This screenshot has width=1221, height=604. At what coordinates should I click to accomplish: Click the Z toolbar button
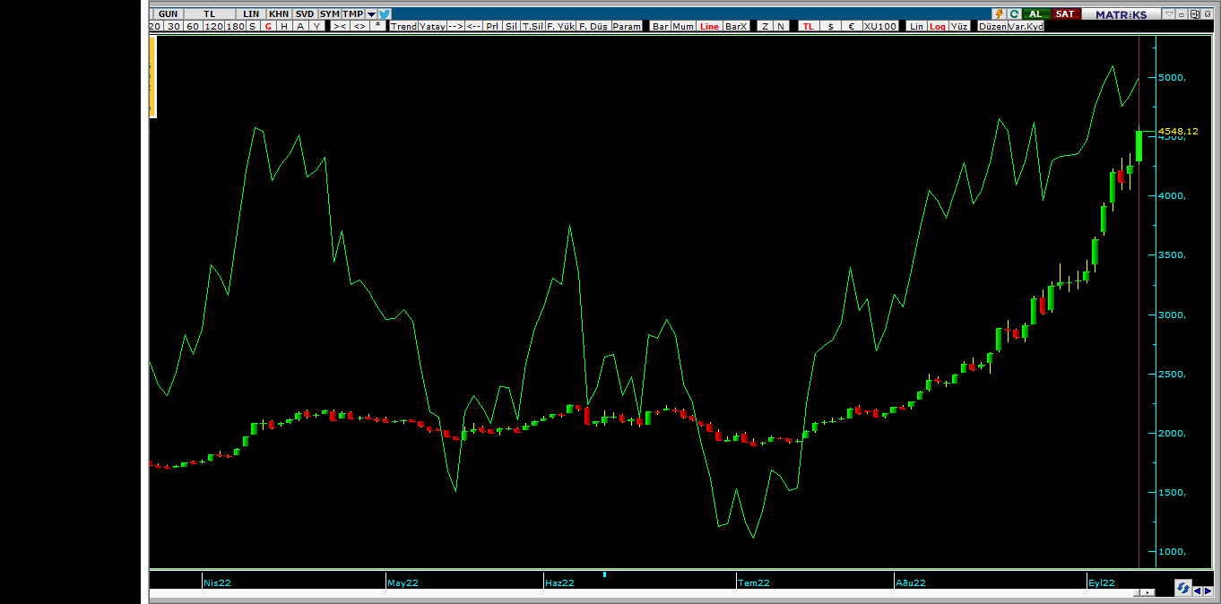[765, 26]
